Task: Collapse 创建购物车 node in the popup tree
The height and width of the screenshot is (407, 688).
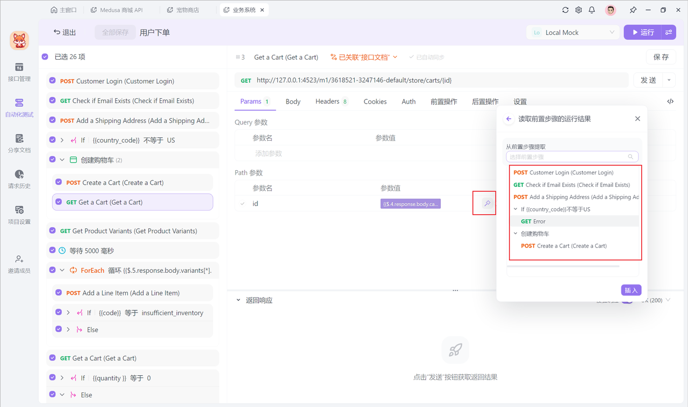Action: (516, 234)
